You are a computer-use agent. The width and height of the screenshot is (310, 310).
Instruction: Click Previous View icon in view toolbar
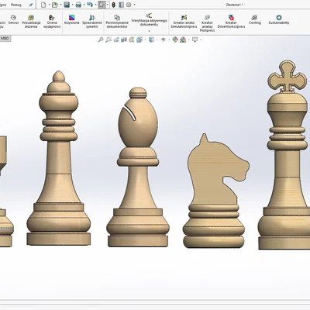pyautogui.click(x=116, y=40)
